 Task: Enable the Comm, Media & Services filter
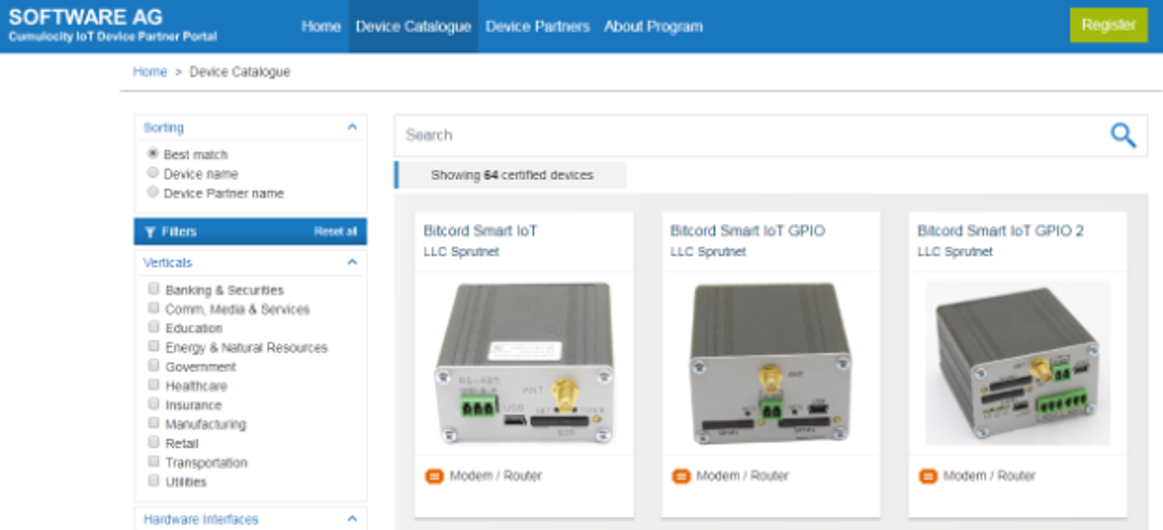(154, 308)
